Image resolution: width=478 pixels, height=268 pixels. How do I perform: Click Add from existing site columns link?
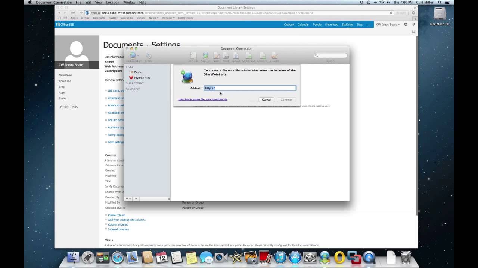click(127, 220)
